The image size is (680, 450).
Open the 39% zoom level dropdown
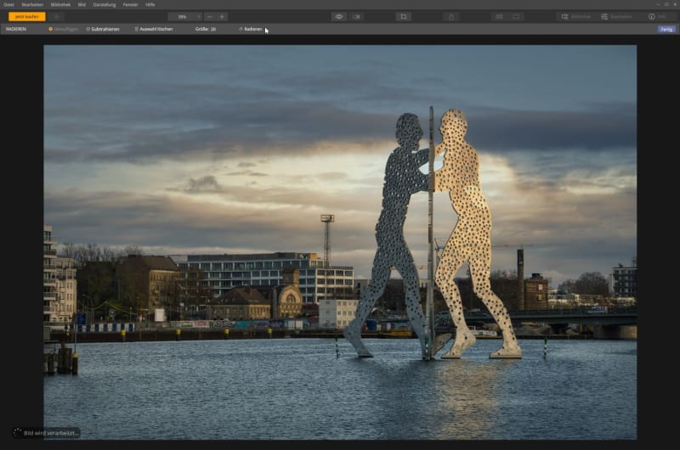185,16
